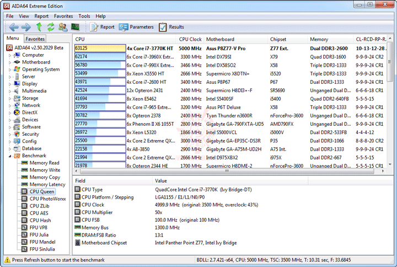Select the Devices tree icon
The height and width of the screenshot is (267, 397).
pyautogui.click(x=17, y=120)
